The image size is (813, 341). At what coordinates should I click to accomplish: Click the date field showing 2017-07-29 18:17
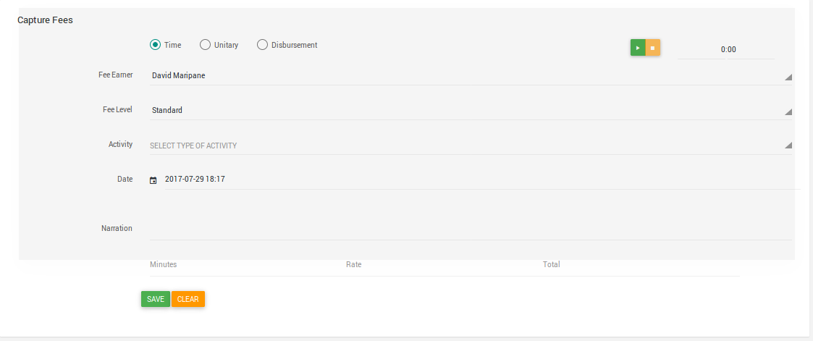(482, 180)
